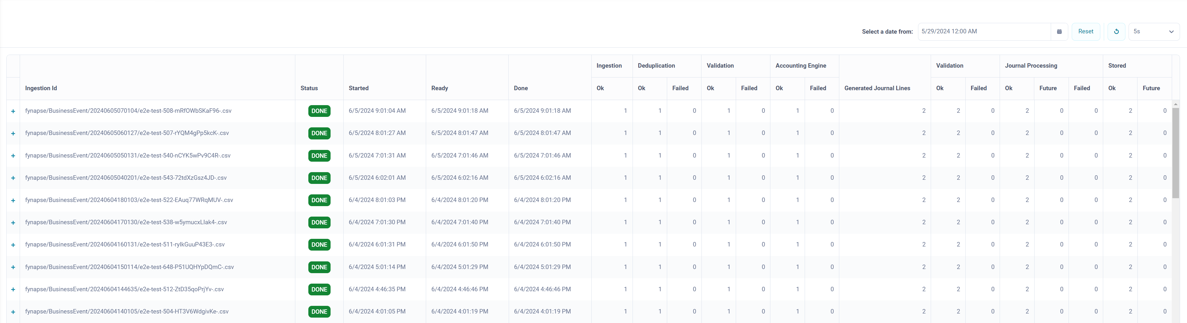The height and width of the screenshot is (323, 1187).
Task: Expand the e2e-test-538 ingestion row
Action: click(13, 223)
